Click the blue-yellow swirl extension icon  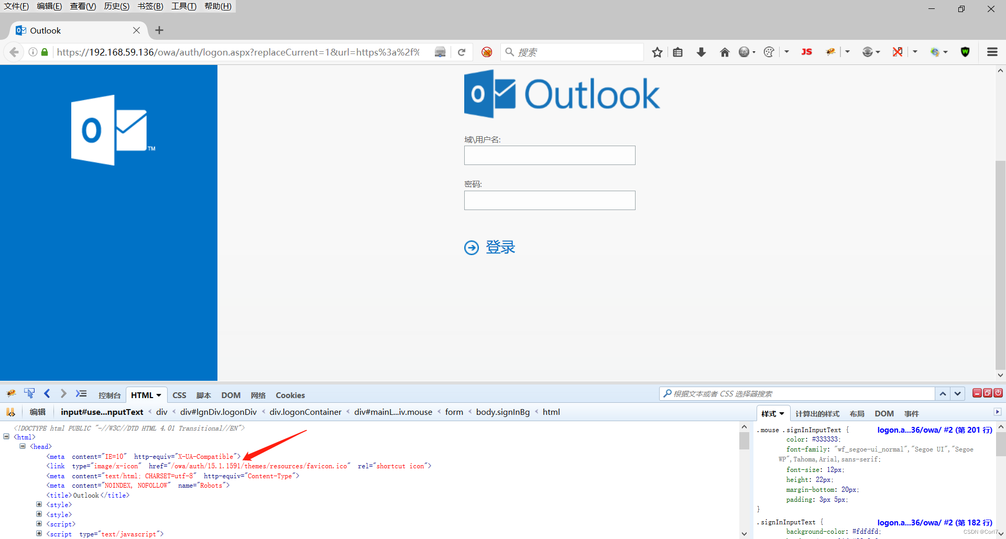(x=935, y=52)
